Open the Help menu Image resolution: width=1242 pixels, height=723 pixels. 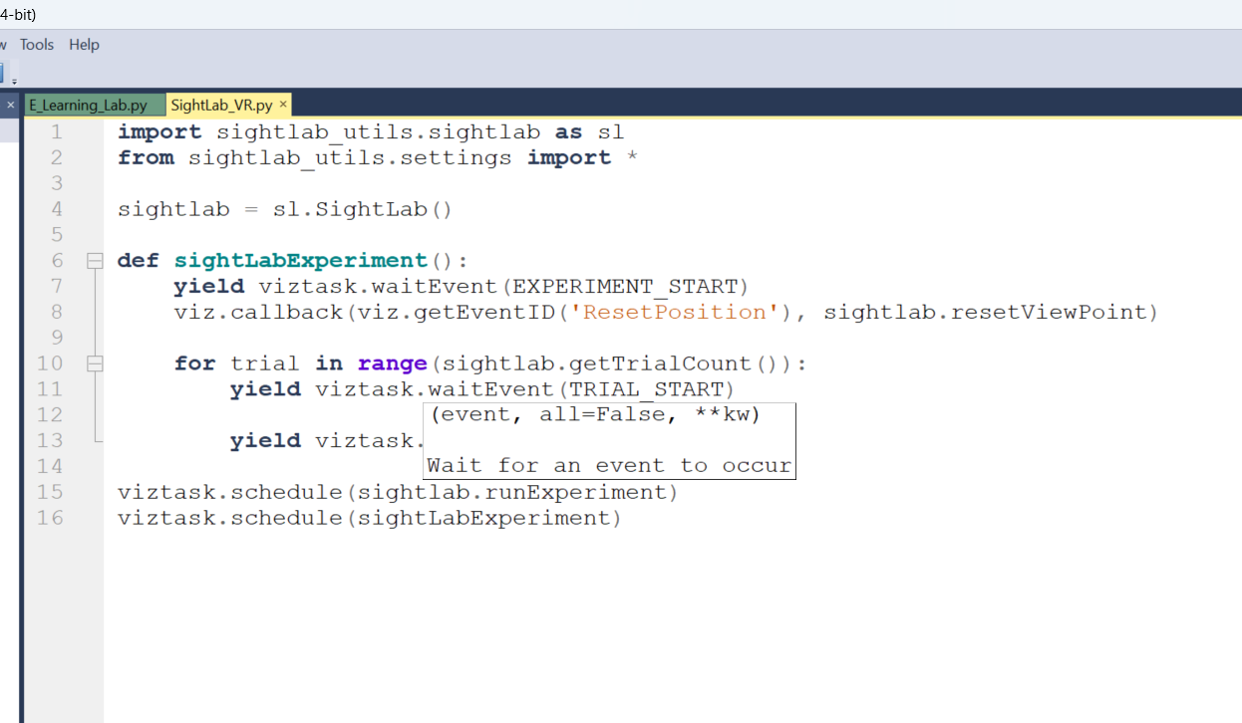[84, 45]
